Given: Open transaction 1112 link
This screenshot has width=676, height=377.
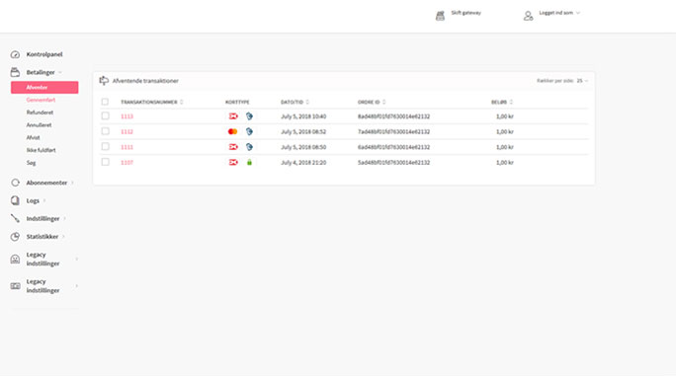Looking at the screenshot, I should [127, 132].
